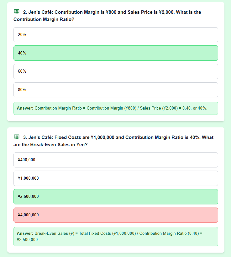Click the green icon beside question 2

pos(17,12)
